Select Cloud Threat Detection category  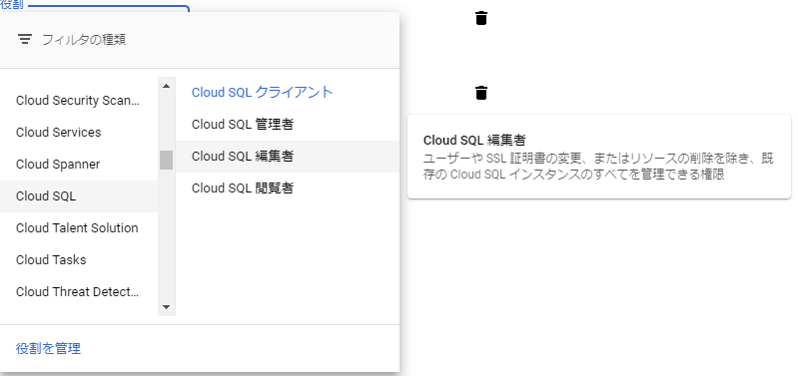point(79,292)
